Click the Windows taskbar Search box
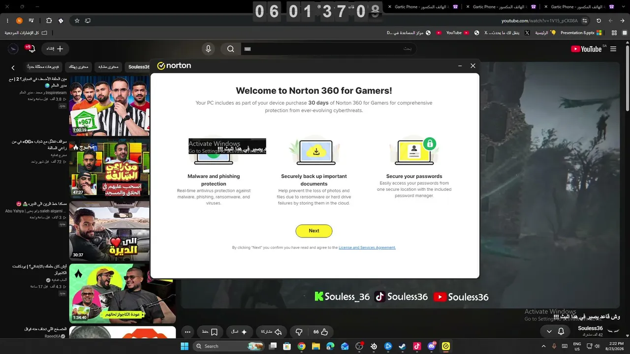630x354 pixels. click(x=229, y=346)
